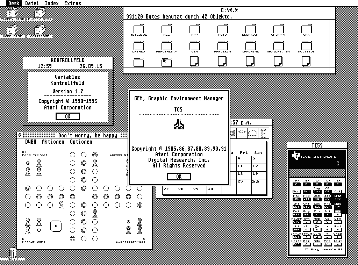Select the DWBH20 folder icon
Viewport: 358px width, 265px height.
point(139,47)
